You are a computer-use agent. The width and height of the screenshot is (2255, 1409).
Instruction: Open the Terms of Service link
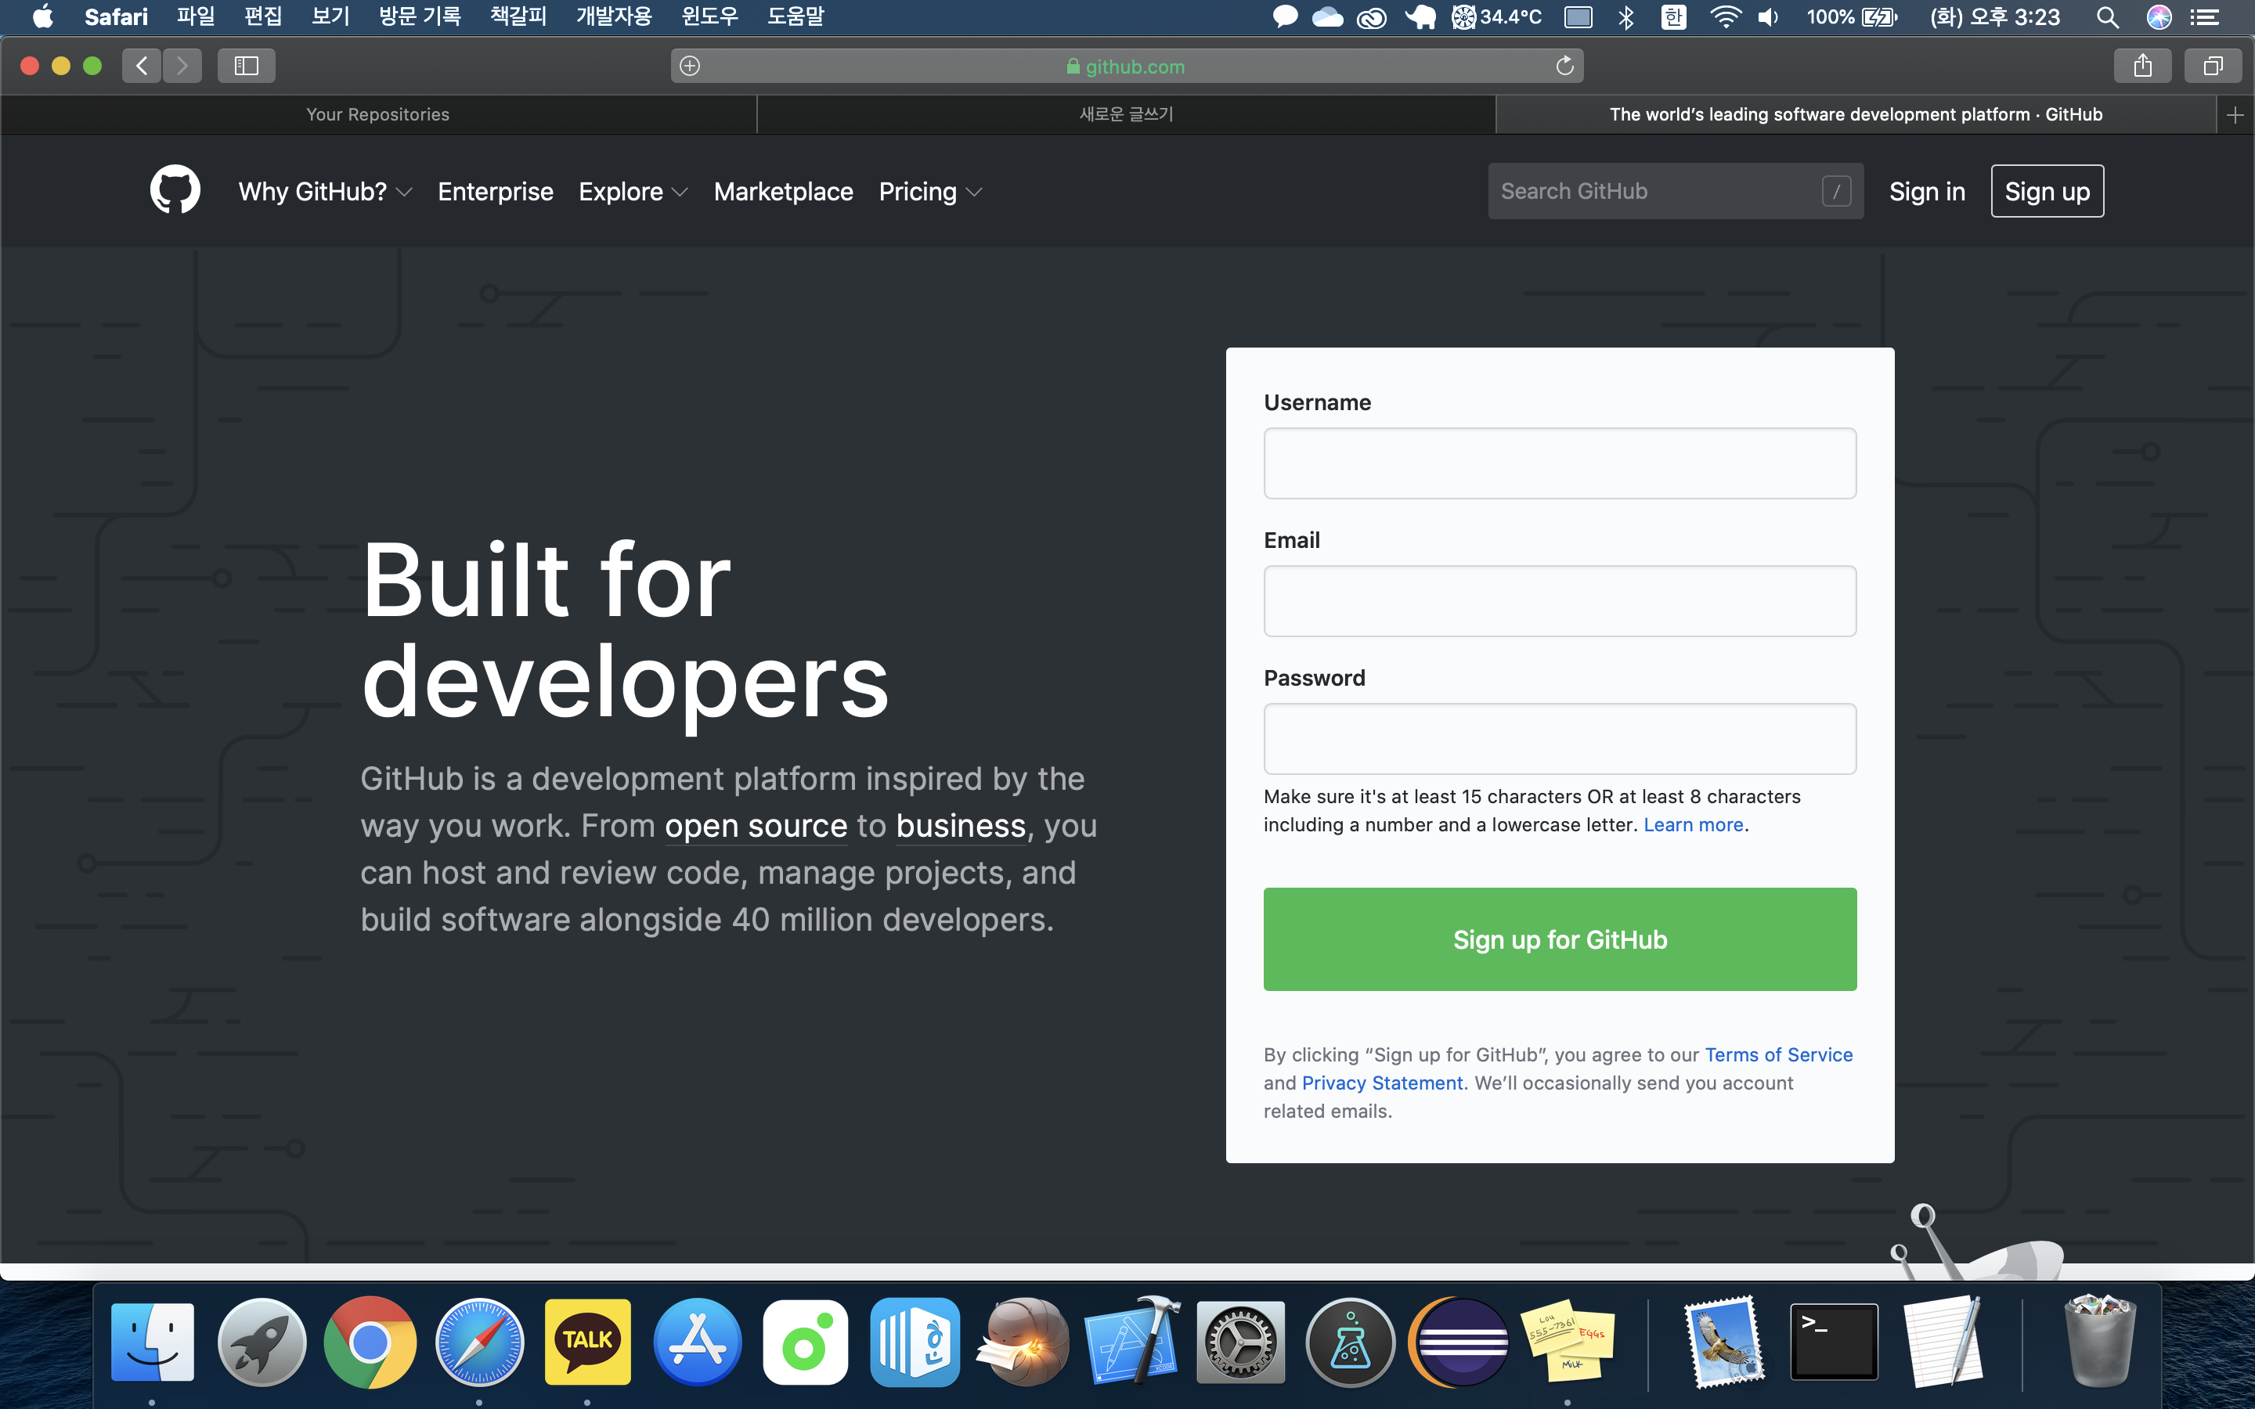coord(1778,1055)
